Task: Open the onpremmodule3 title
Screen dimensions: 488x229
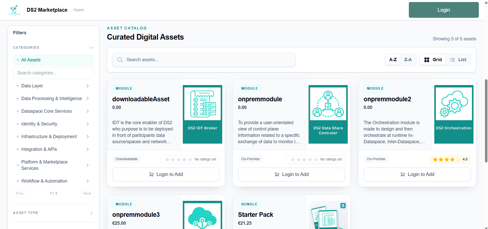Action: pyautogui.click(x=136, y=215)
